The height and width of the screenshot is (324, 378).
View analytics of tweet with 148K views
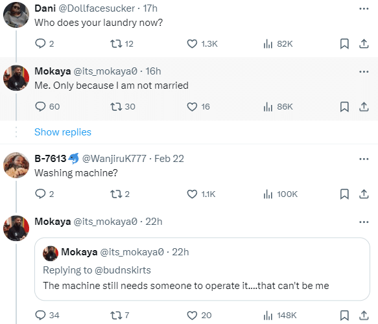pyautogui.click(x=268, y=316)
